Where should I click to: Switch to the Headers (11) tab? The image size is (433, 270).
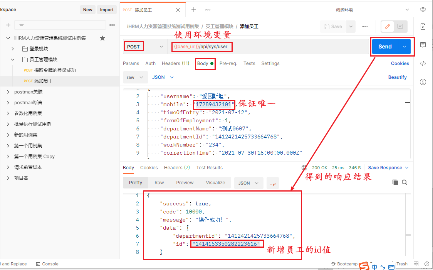pos(175,63)
